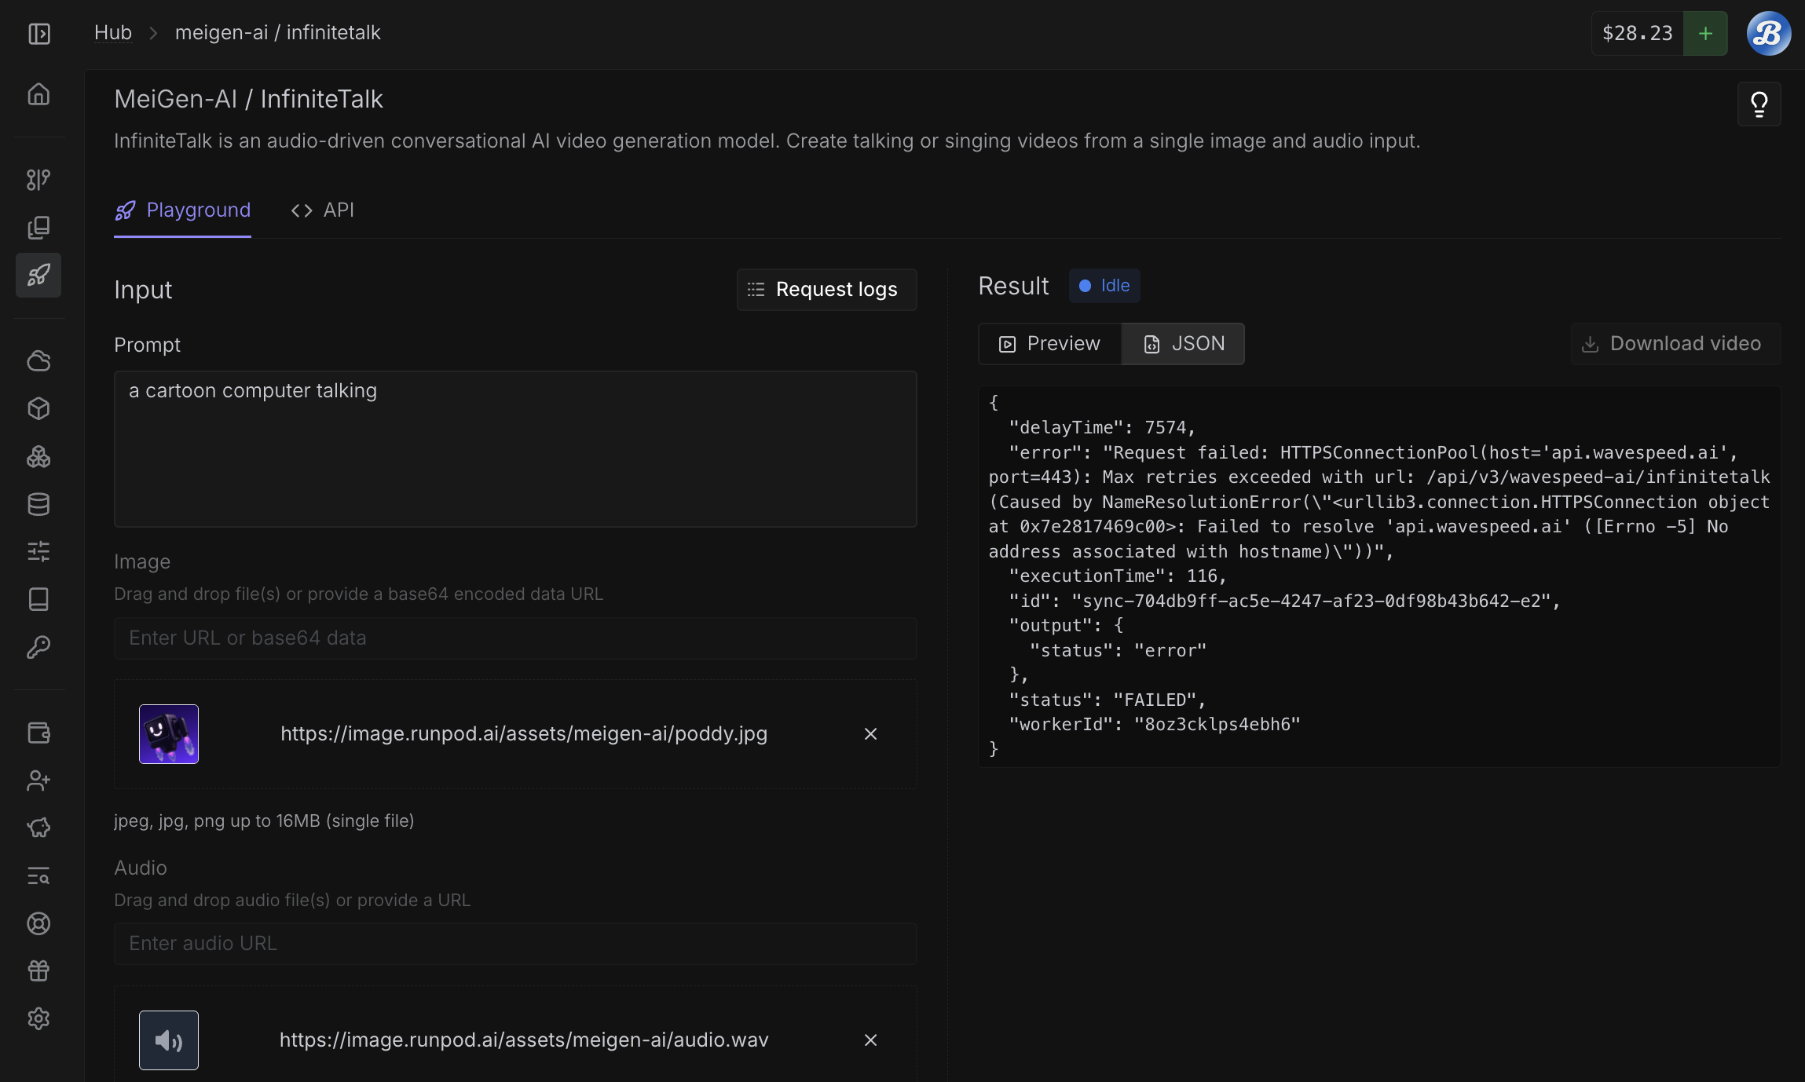Remove the audio.wav file
Image resolution: width=1805 pixels, height=1082 pixels.
coord(870,1040)
